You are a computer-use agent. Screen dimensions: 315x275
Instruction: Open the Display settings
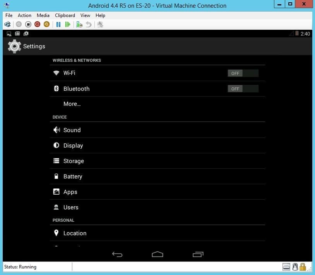[157, 146]
